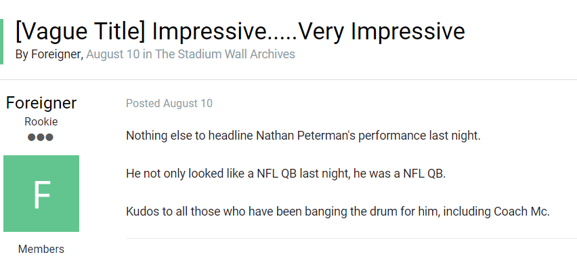Screen dimensions: 577x259
Task: Click the August 10 date in the byline
Action: pyautogui.click(x=113, y=54)
